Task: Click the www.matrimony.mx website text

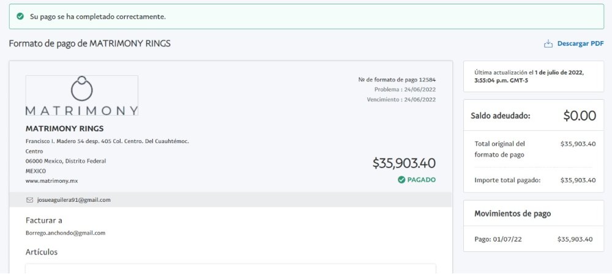Action: click(51, 181)
